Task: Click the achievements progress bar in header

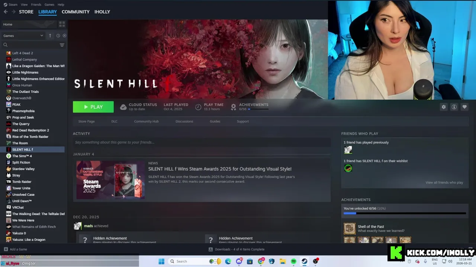Action: point(258,109)
